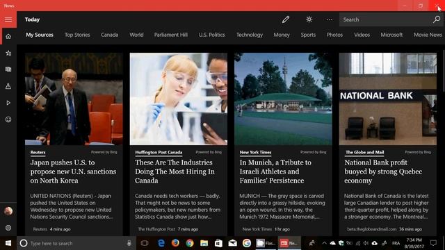Click The Globe and Mail source label
This screenshot has height=250, width=445.
[x=364, y=152]
